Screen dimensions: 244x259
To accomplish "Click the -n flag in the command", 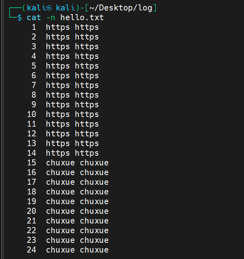I will (51, 18).
